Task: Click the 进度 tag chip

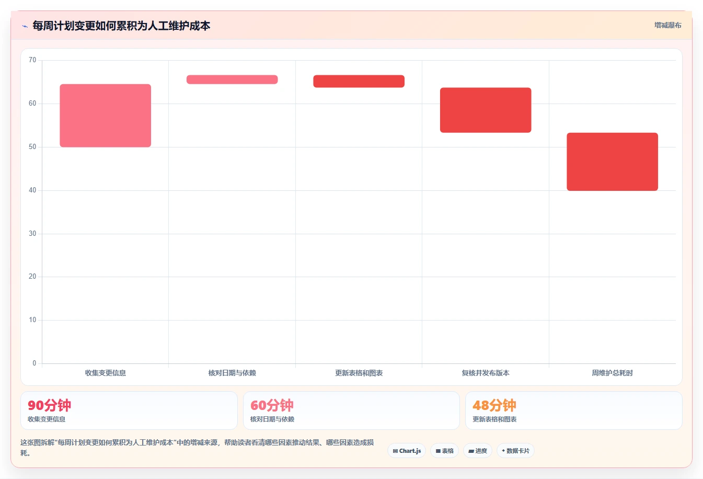Action: coord(478,451)
